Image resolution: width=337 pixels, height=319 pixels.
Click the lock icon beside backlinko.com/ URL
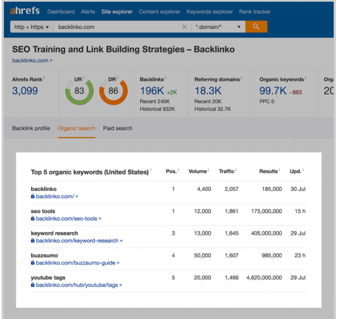point(33,196)
